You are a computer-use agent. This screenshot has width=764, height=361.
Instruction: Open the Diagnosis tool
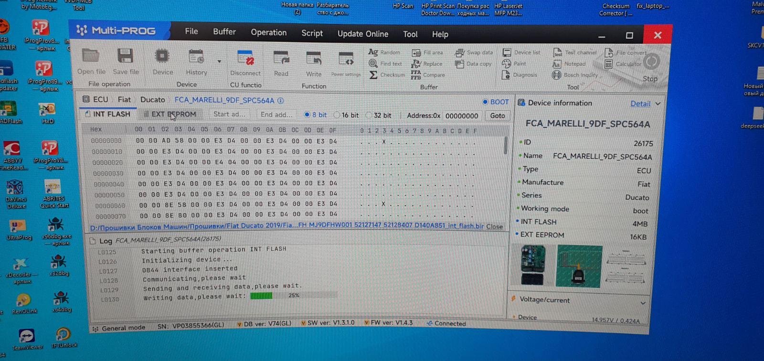pyautogui.click(x=520, y=75)
